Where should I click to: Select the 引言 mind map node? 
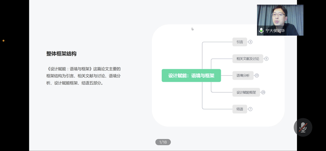click(x=240, y=42)
